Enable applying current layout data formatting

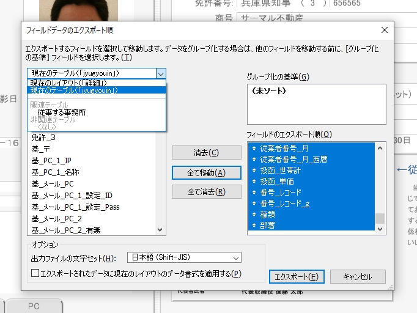pos(35,273)
